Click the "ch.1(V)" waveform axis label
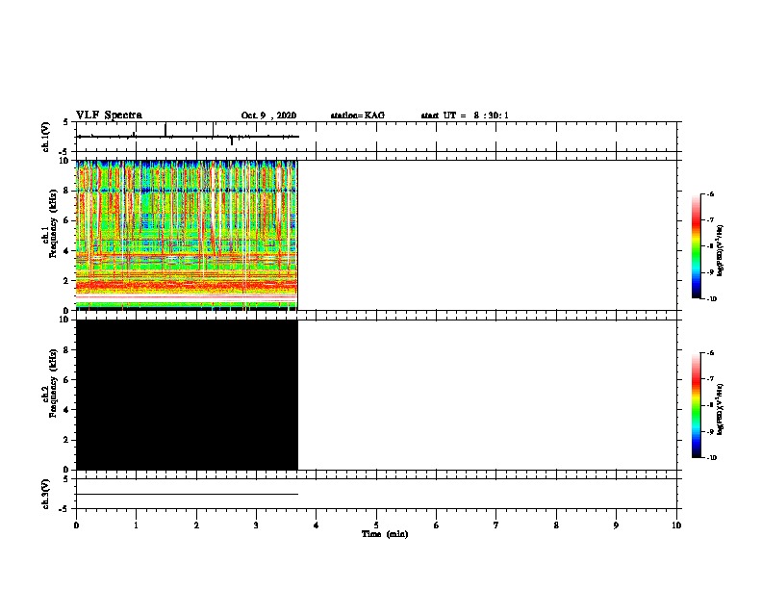The height and width of the screenshot is (589, 762). click(45, 137)
